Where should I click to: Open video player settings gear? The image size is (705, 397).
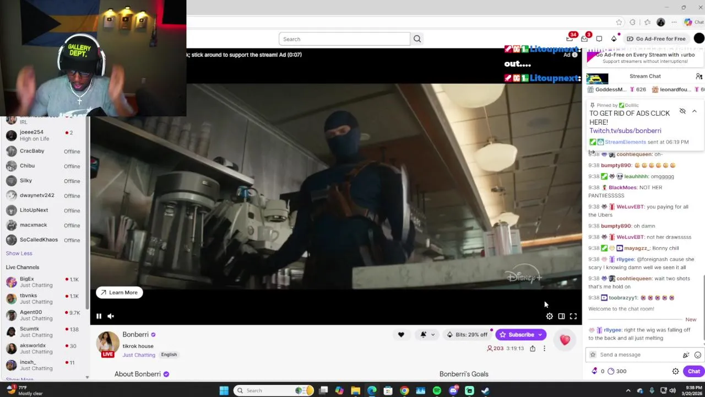(x=549, y=316)
